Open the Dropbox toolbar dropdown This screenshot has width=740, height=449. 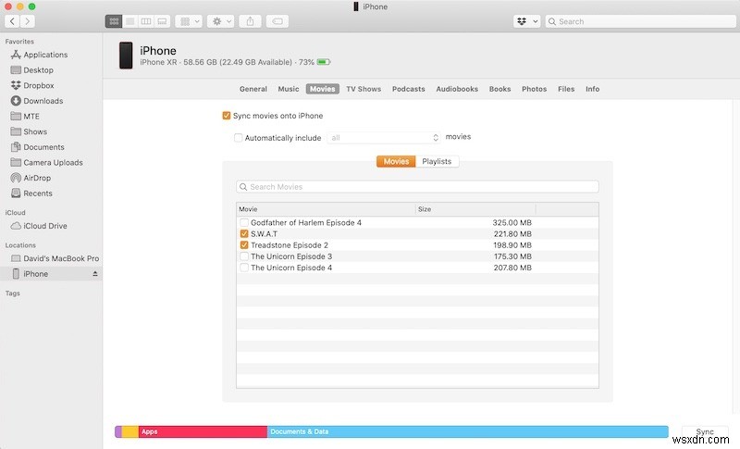point(526,21)
